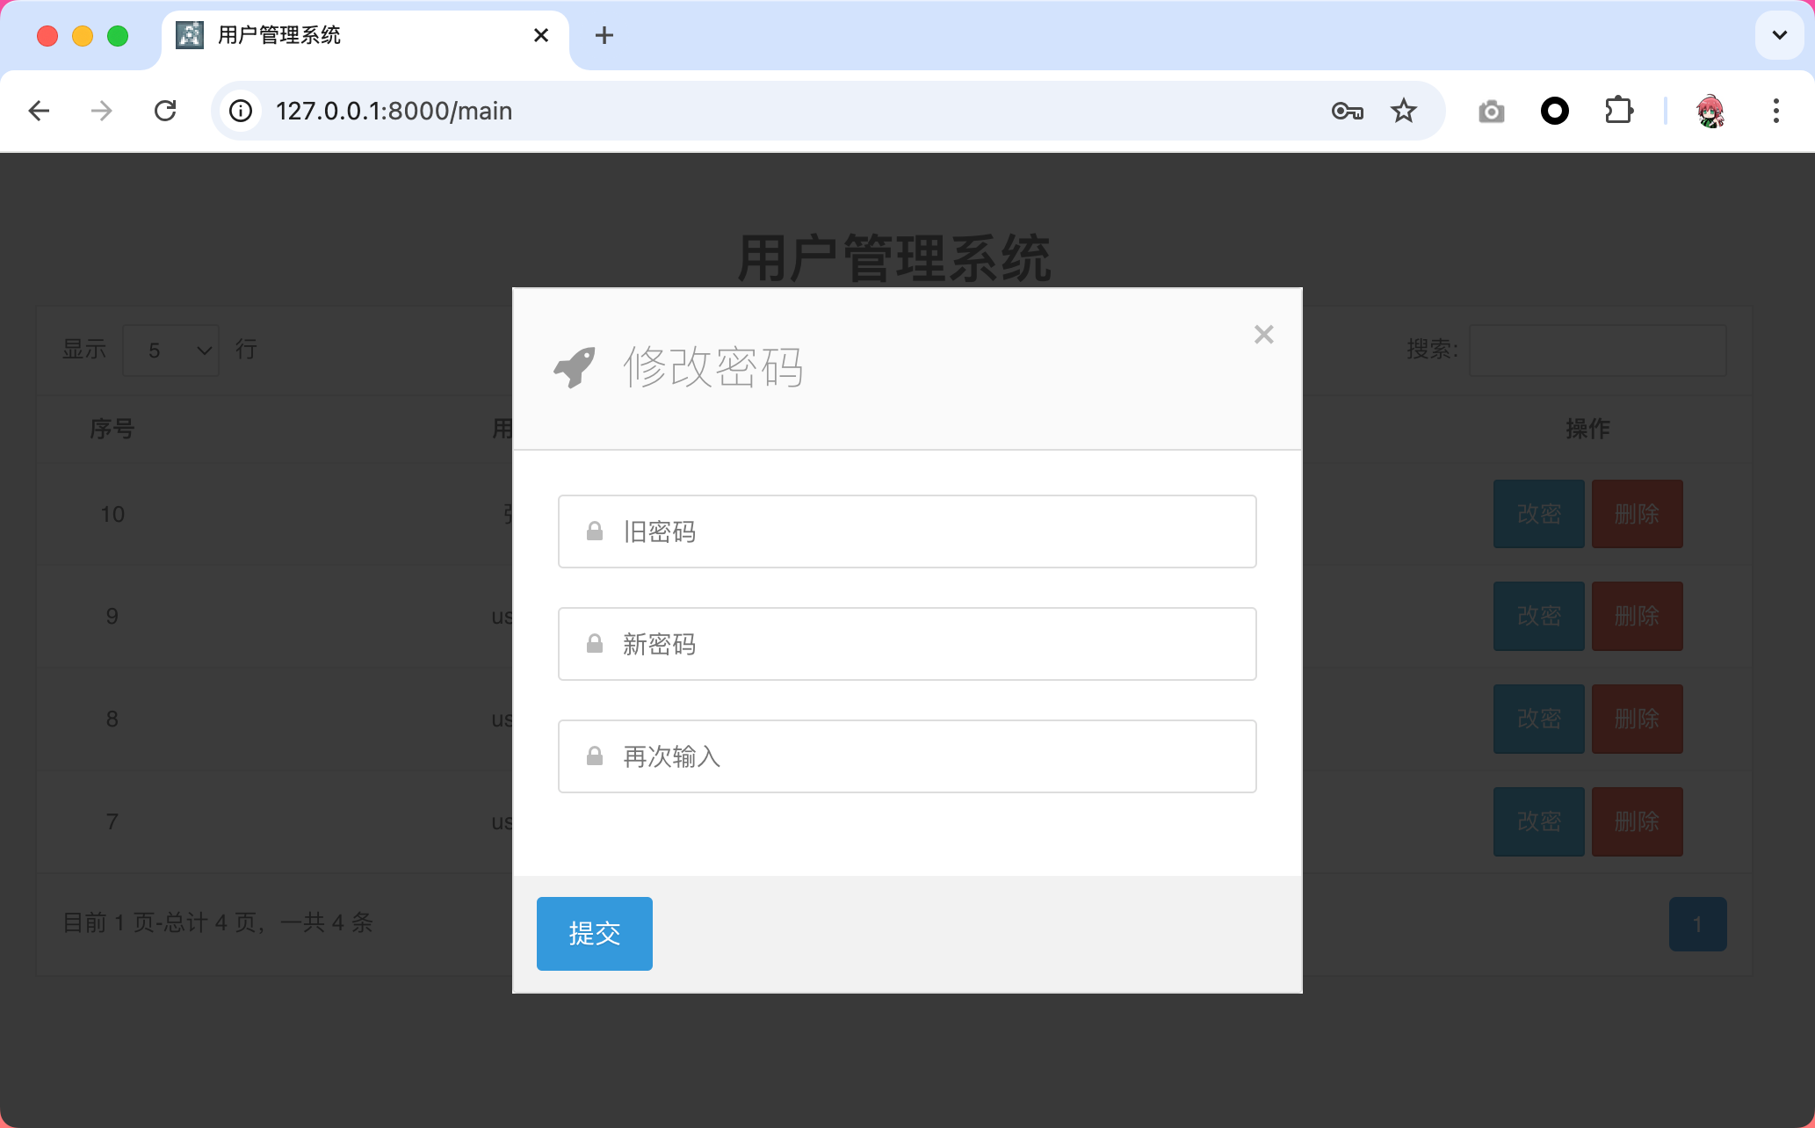The image size is (1815, 1128).
Task: Bookmark this page with the star icon
Action: point(1404,111)
